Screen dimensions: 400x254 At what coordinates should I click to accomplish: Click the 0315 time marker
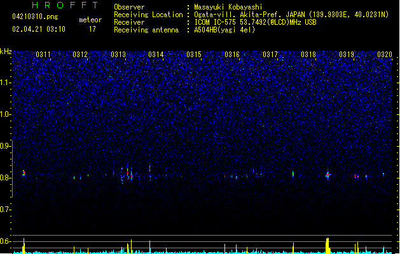tap(194, 54)
